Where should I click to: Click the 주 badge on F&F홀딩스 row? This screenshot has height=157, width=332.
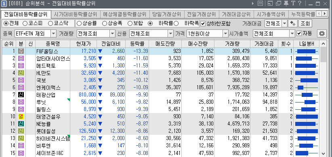21,51
